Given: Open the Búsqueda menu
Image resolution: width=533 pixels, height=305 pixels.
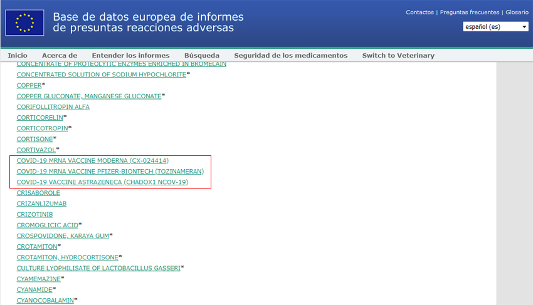Looking at the screenshot, I should [x=202, y=55].
